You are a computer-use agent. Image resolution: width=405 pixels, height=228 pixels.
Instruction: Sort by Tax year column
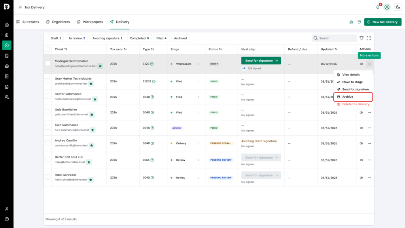click(x=118, y=49)
